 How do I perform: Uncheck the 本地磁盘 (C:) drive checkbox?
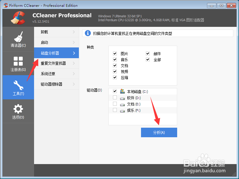(115, 91)
